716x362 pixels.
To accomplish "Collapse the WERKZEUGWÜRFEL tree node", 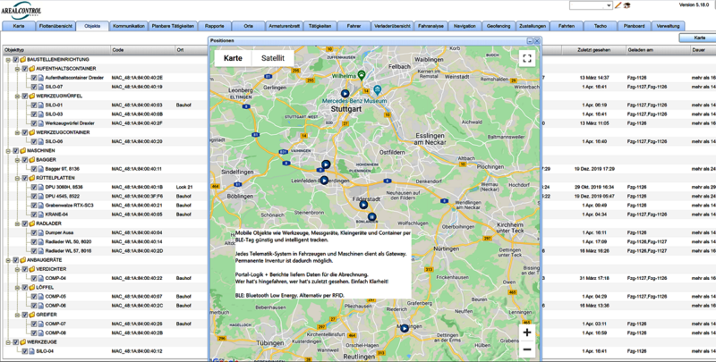I will click(17, 96).
